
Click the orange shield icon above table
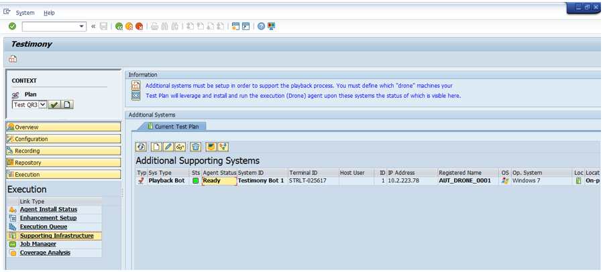(211, 146)
